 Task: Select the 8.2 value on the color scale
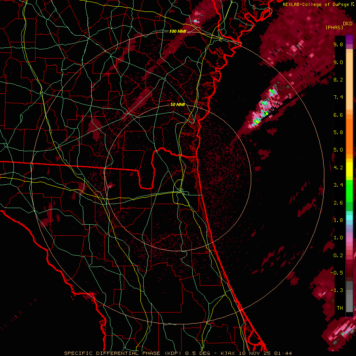(338, 80)
